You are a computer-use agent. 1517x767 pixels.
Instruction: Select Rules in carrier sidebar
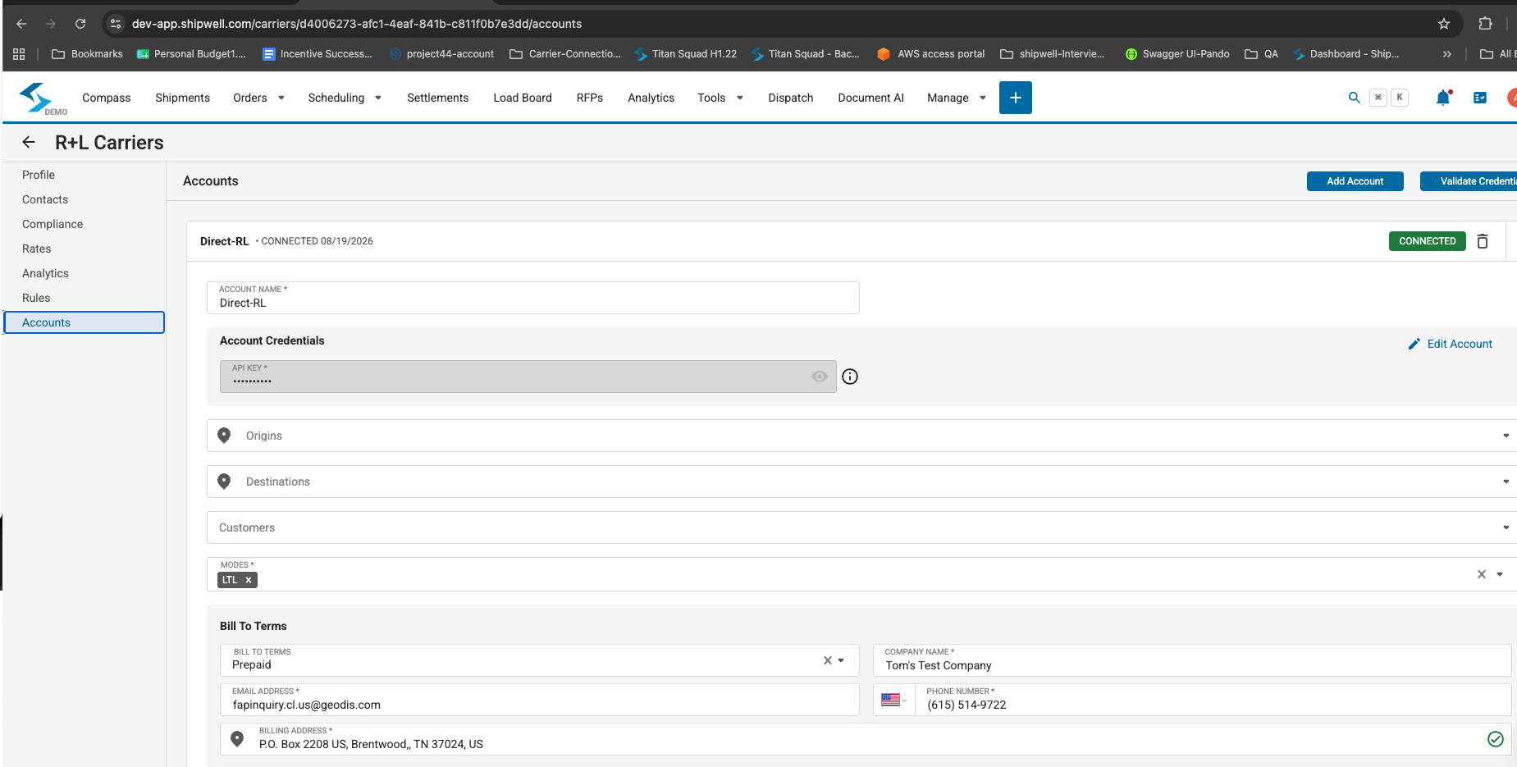click(x=36, y=298)
